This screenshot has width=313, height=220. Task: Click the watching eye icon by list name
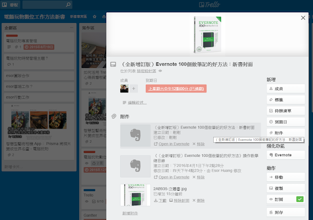pyautogui.click(x=160, y=71)
